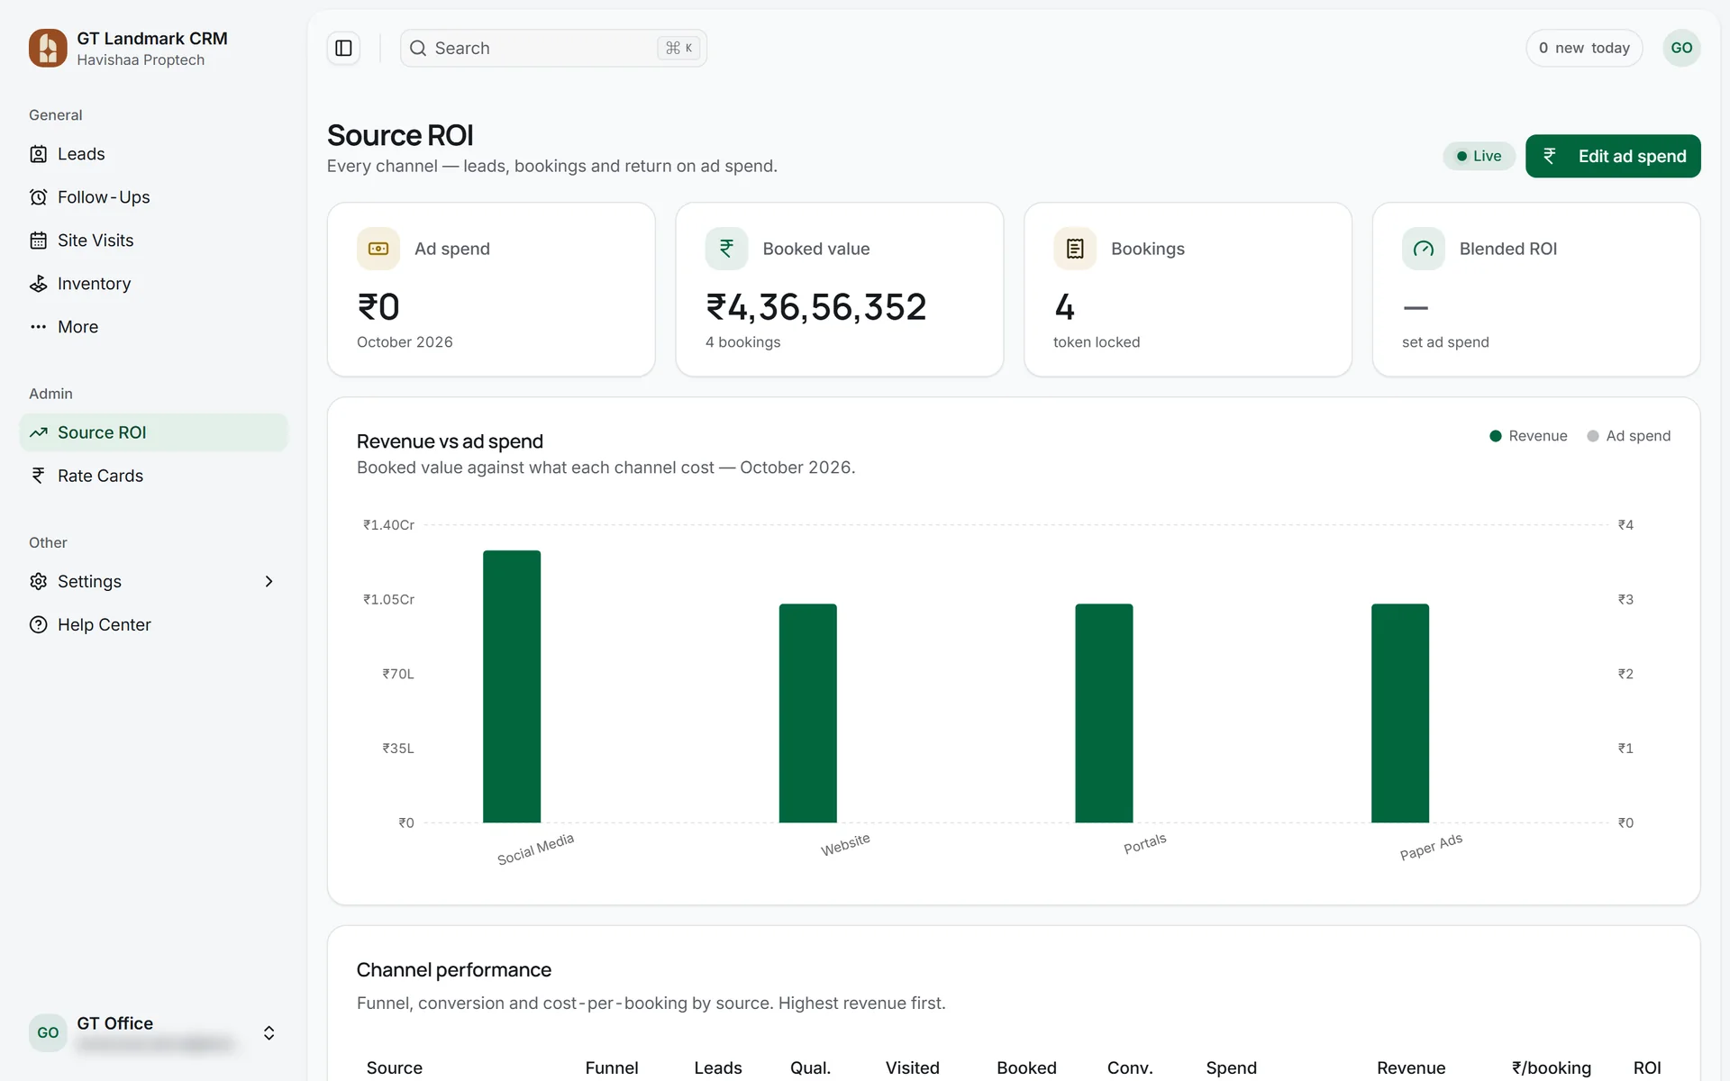Click the Social Media revenue bar
Screen dimensions: 1730x1081
point(512,686)
